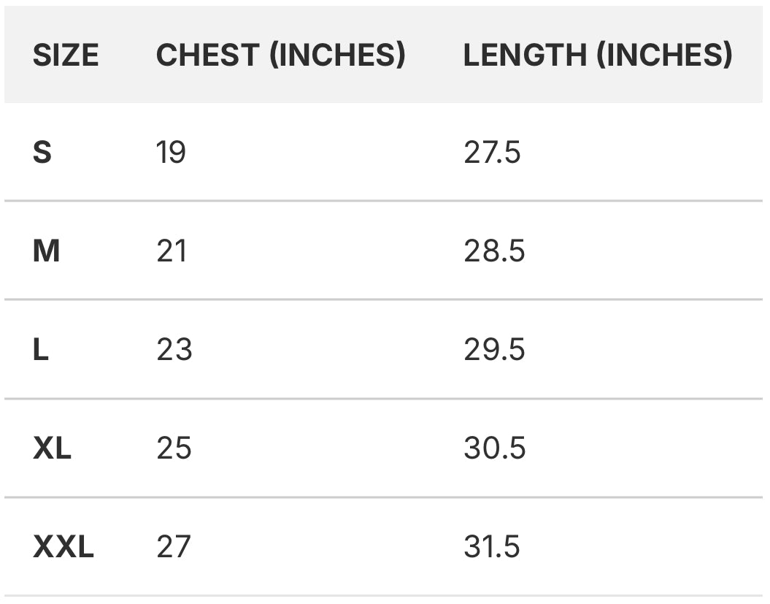Click length value 28.5 in M row
770x604 pixels.
[x=494, y=251]
